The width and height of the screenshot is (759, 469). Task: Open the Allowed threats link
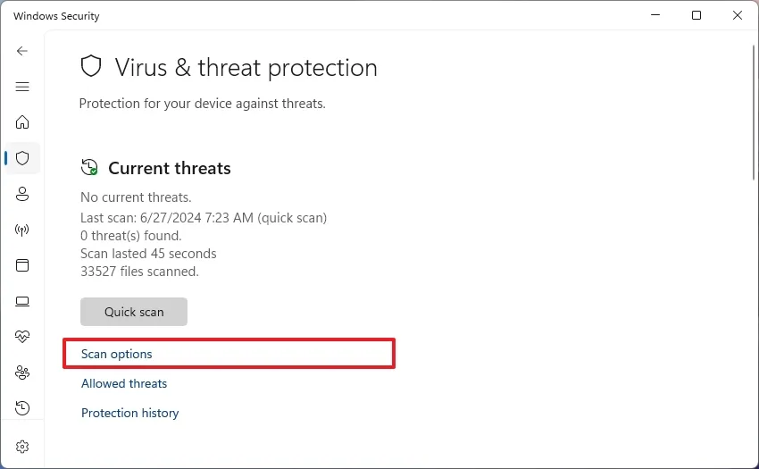124,383
